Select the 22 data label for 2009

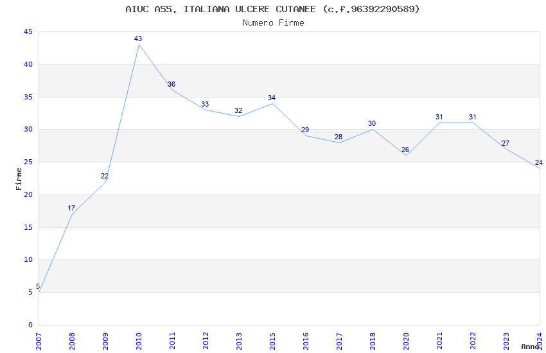pyautogui.click(x=105, y=176)
